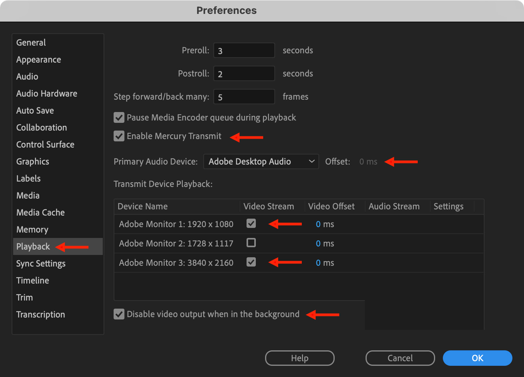Click the Video Stream column header
This screenshot has height=377, width=524.
pos(272,207)
